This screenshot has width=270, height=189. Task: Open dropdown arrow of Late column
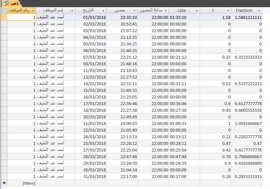pyautogui.click(x=197, y=11)
